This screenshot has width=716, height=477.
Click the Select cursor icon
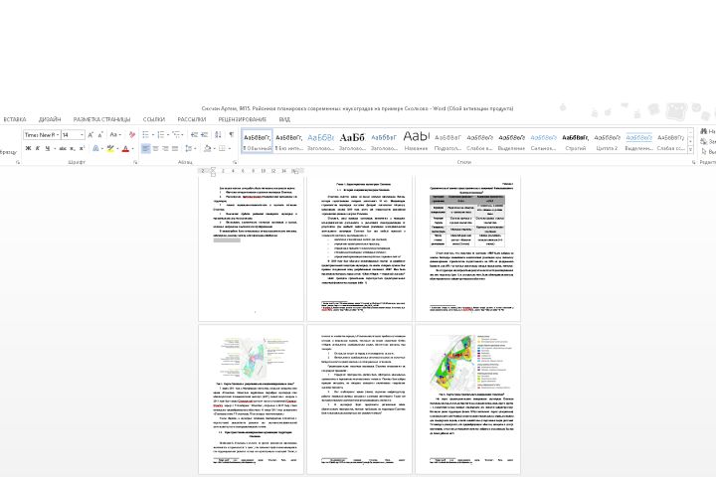point(704,151)
